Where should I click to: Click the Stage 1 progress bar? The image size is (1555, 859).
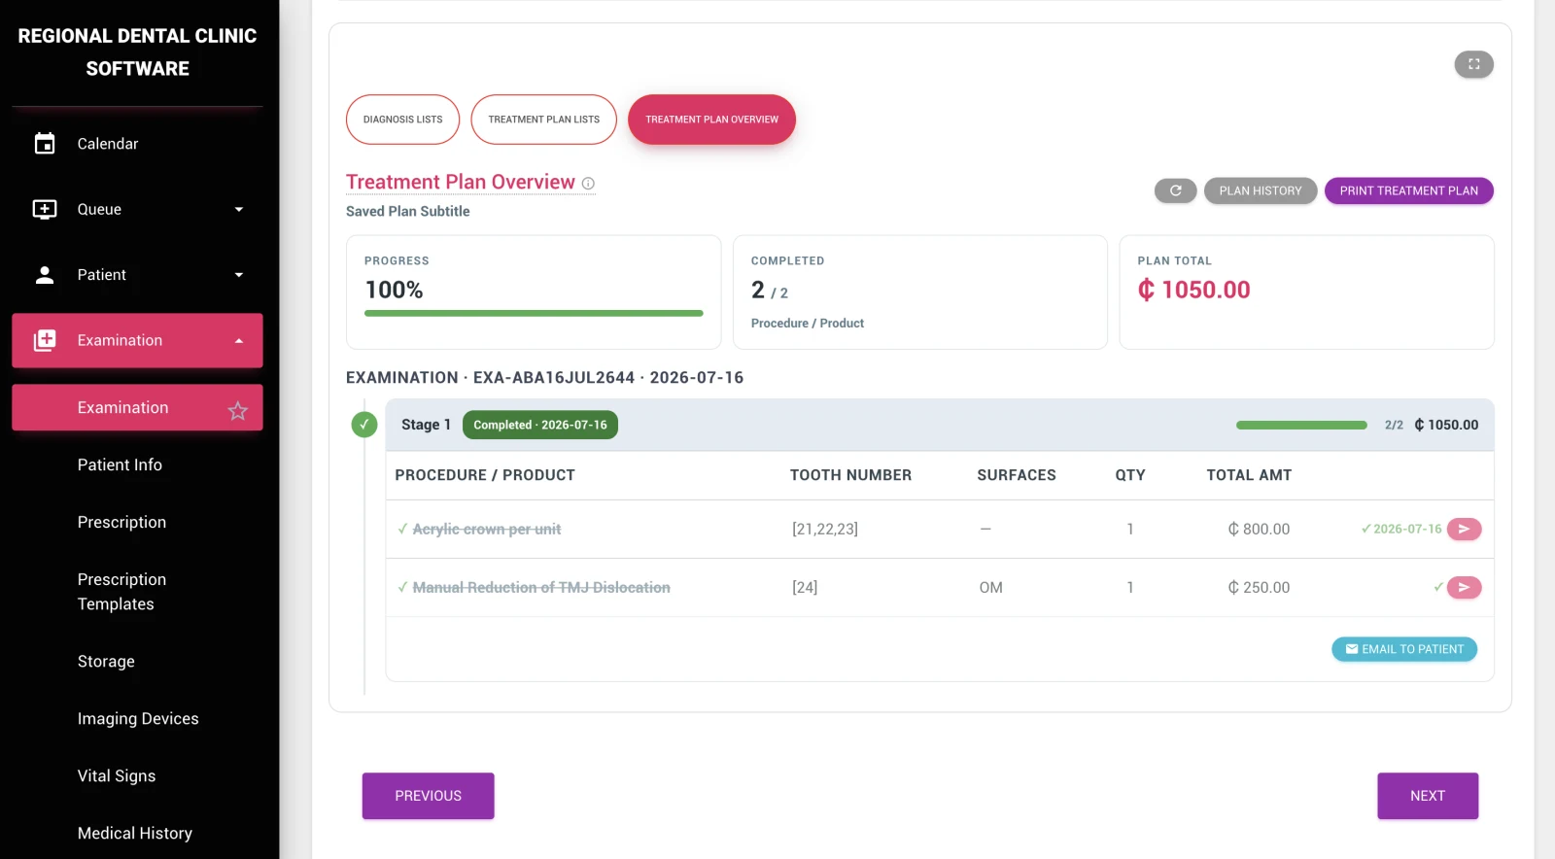point(1301,425)
